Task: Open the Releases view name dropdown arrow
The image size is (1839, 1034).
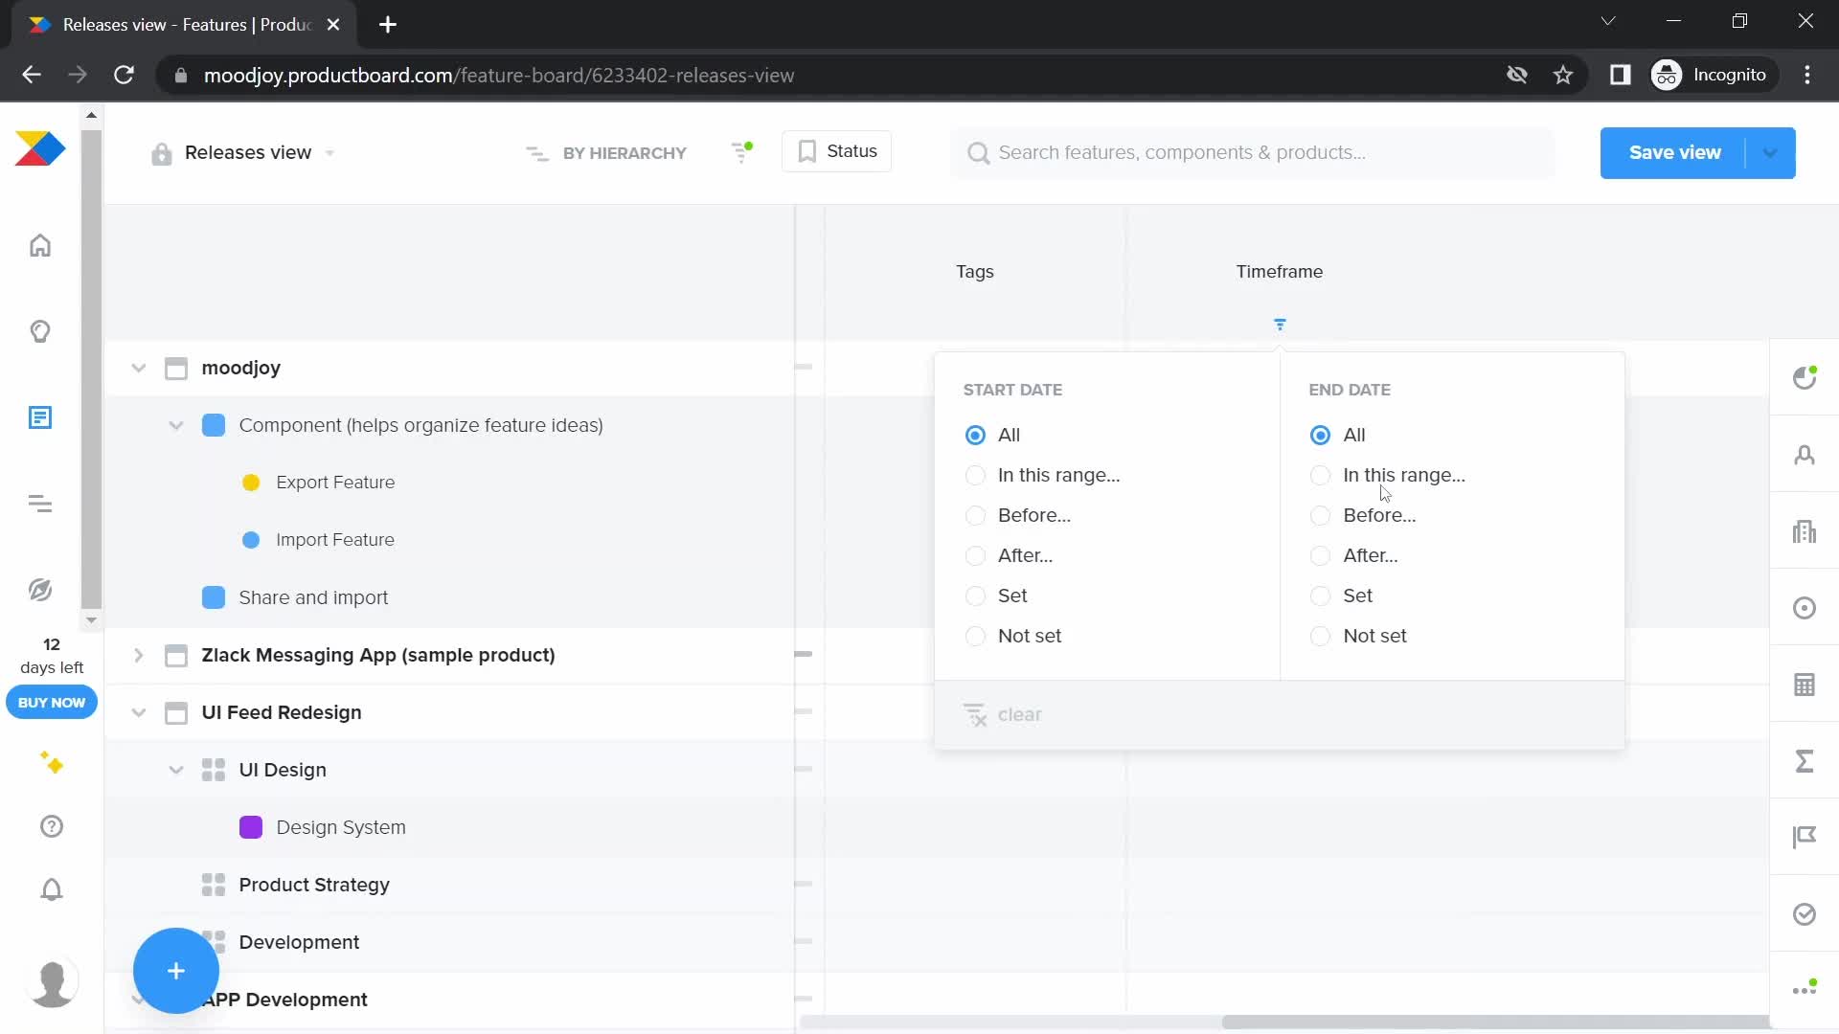Action: (x=329, y=153)
